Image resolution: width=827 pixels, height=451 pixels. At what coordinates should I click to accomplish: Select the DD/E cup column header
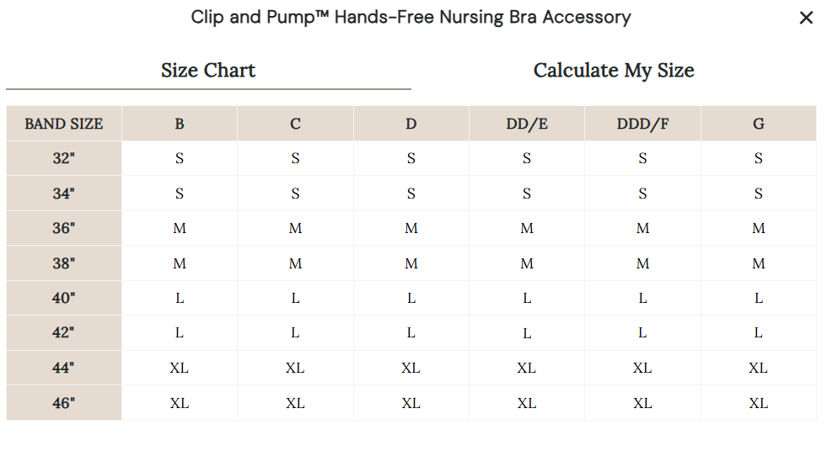click(527, 124)
